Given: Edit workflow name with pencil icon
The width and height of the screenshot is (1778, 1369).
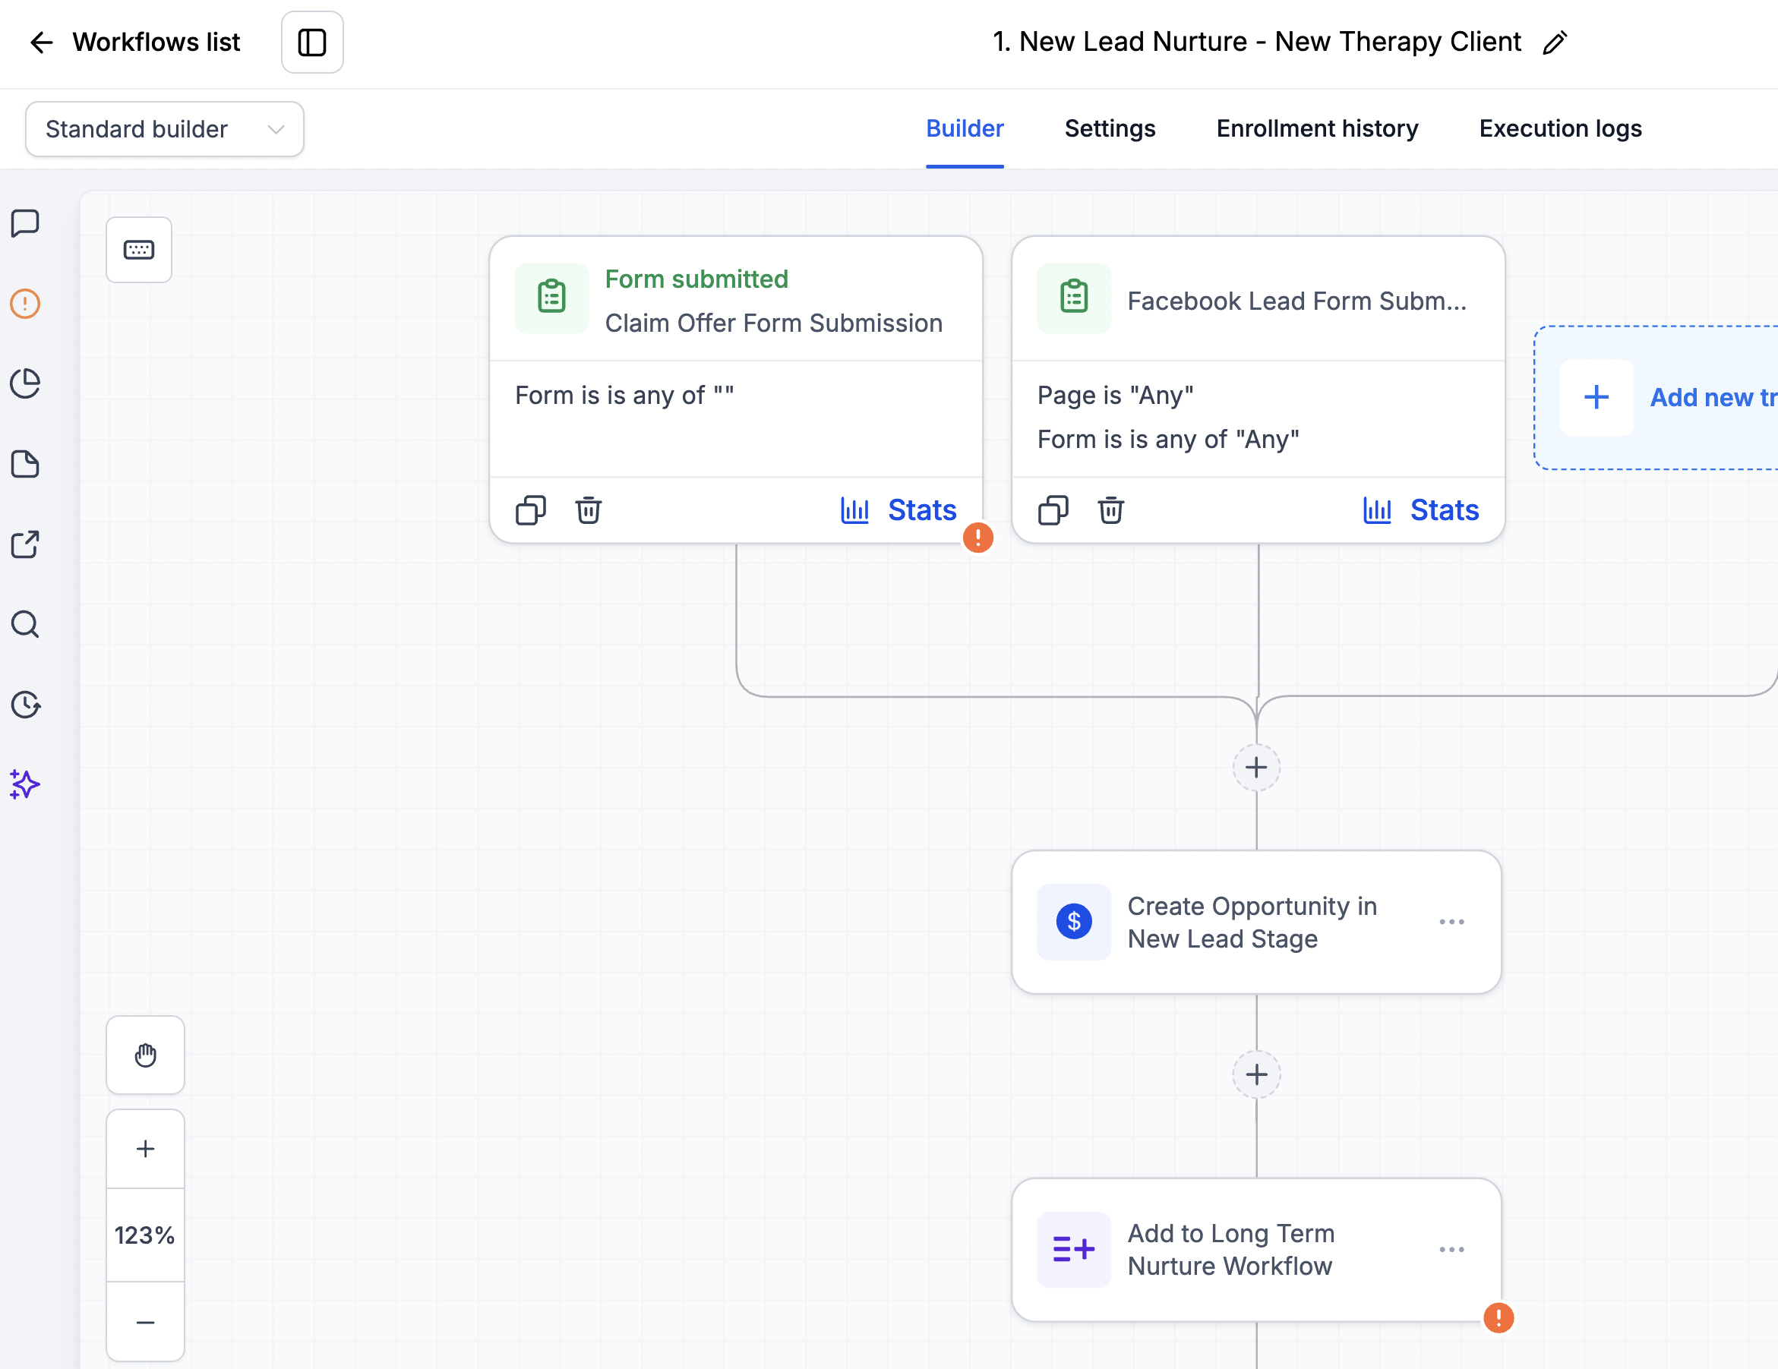Looking at the screenshot, I should tap(1555, 43).
